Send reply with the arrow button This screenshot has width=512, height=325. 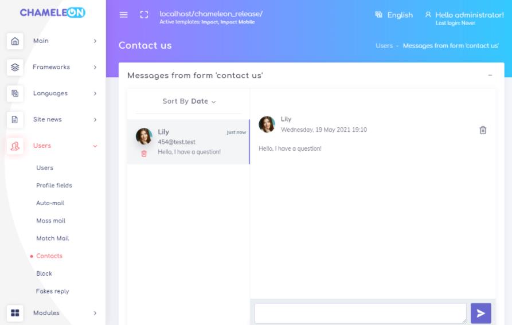[480, 314]
